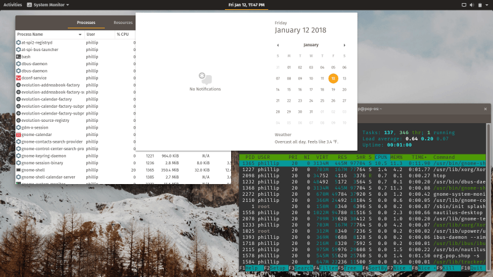493x277 pixels.
Task: Select the Processes tab
Action: (x=86, y=23)
